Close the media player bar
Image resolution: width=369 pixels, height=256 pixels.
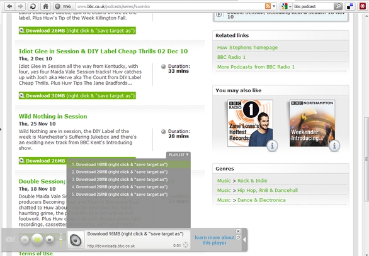point(238,232)
